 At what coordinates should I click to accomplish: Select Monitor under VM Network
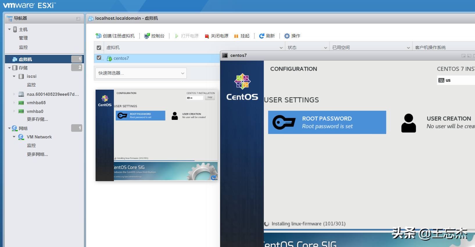click(x=31, y=145)
